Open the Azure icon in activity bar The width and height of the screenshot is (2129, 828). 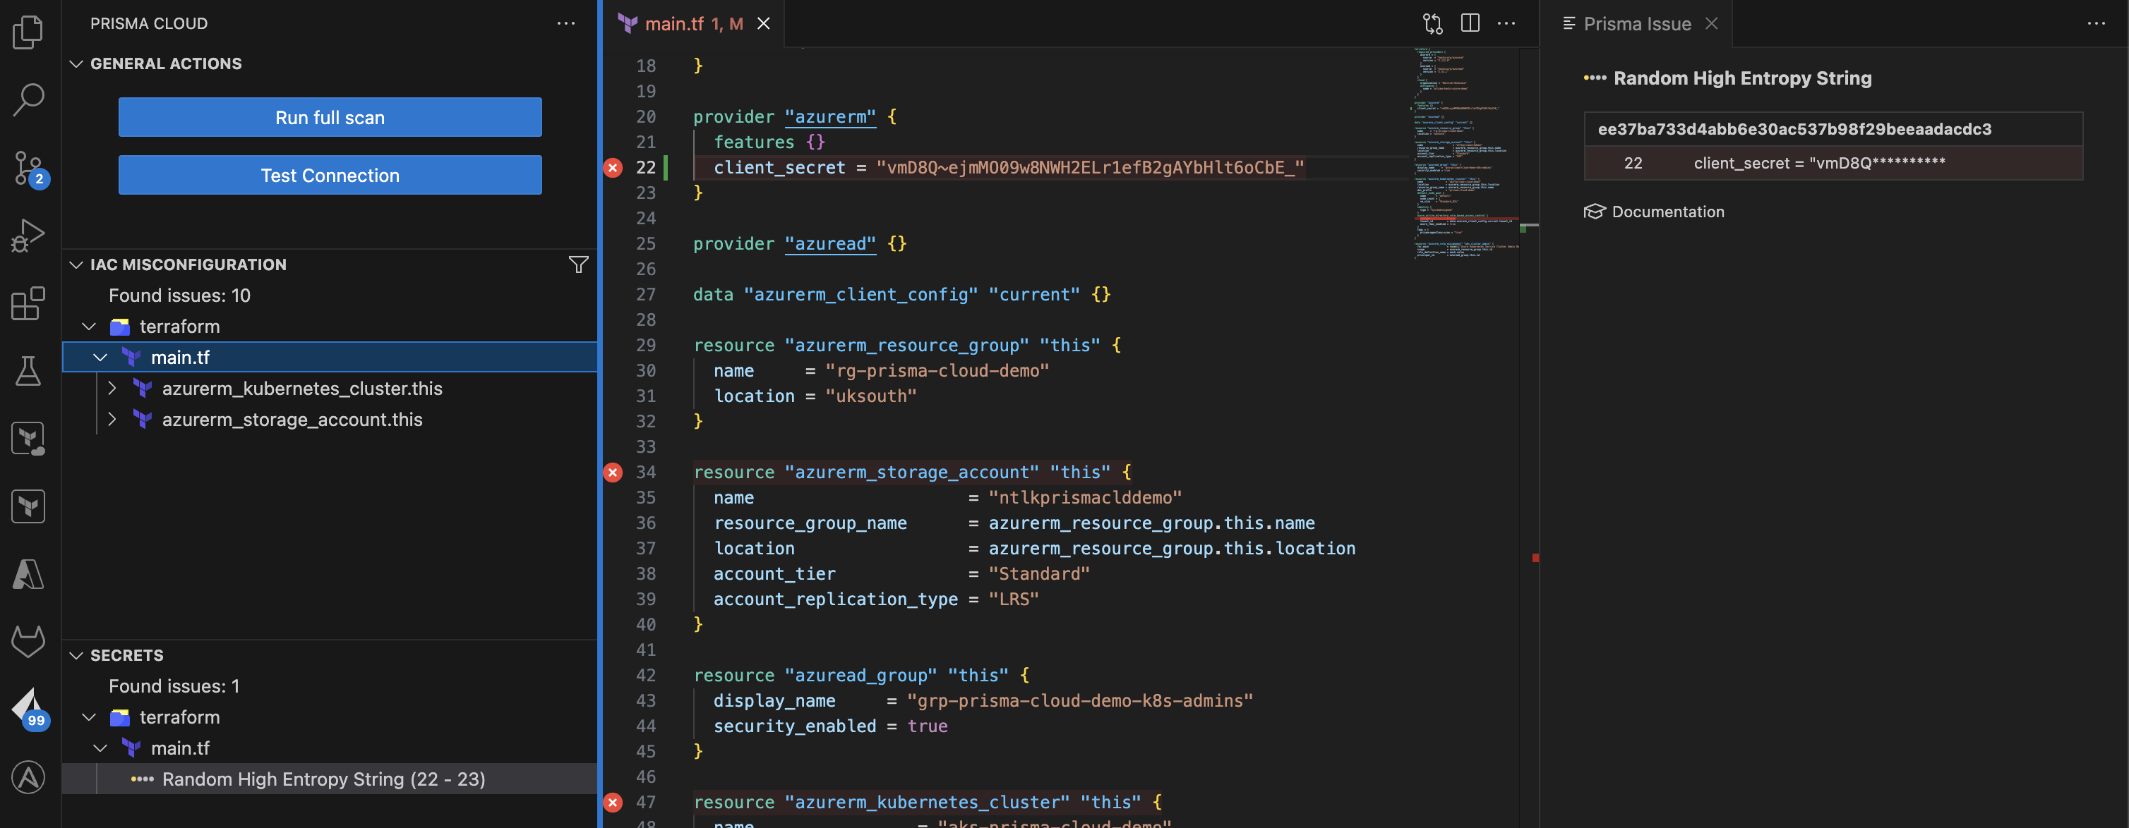click(x=28, y=573)
